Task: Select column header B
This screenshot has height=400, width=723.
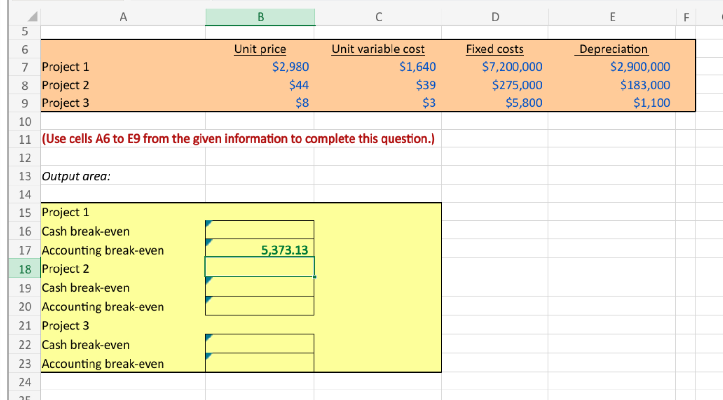Action: point(260,17)
